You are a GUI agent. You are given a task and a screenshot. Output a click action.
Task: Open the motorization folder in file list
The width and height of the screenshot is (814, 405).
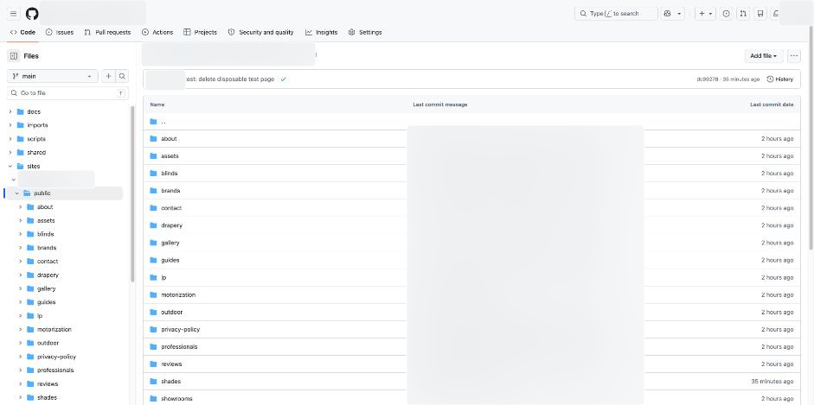178,294
